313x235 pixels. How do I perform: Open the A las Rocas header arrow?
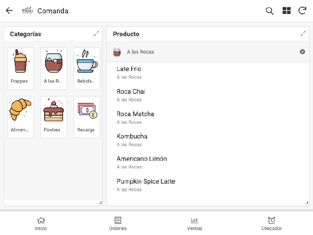(x=302, y=52)
